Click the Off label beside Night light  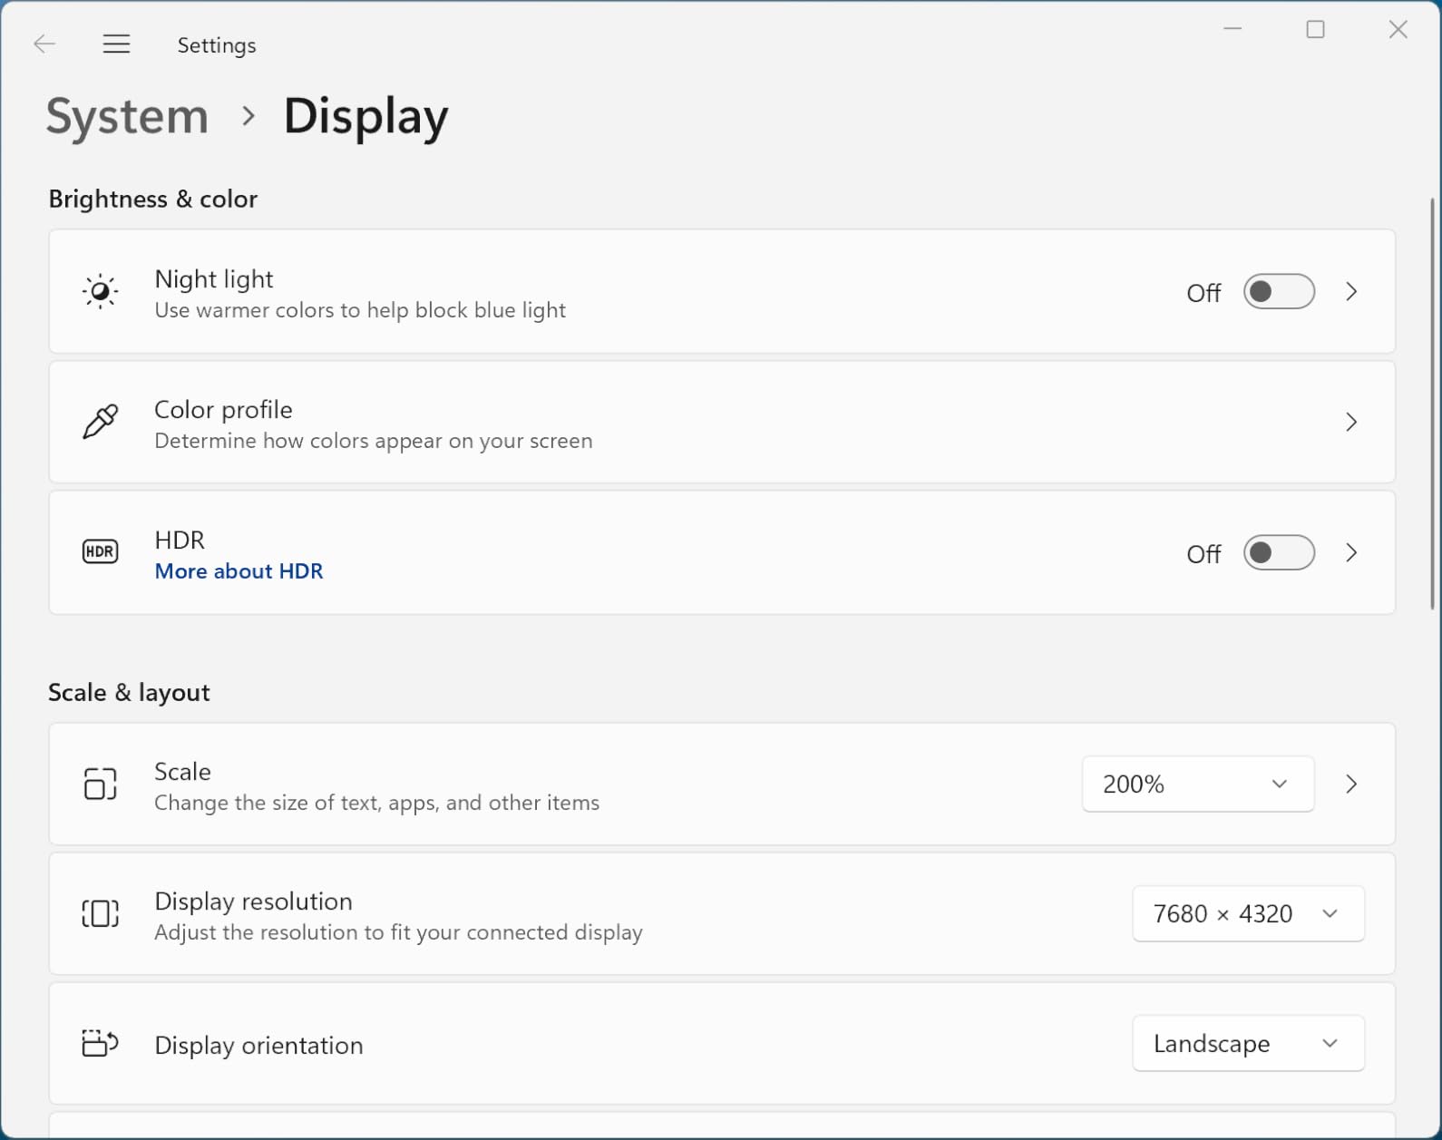[1203, 293]
